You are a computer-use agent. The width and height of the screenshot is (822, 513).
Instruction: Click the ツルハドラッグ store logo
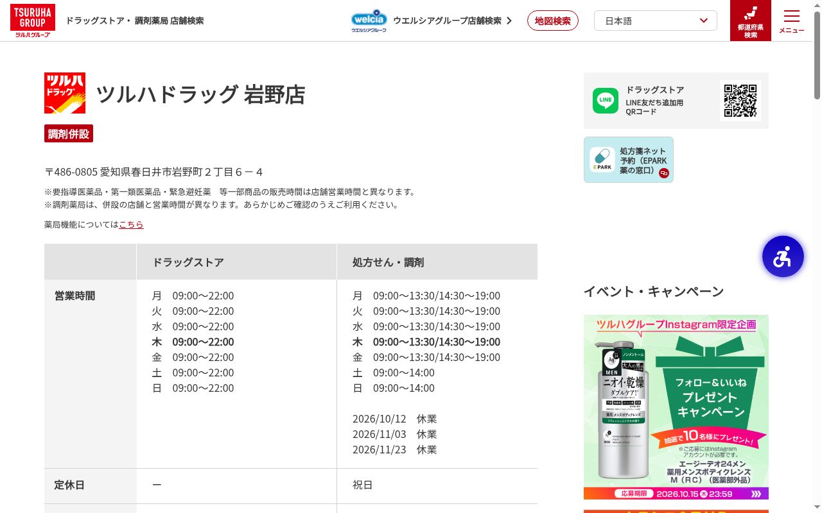[x=65, y=93]
